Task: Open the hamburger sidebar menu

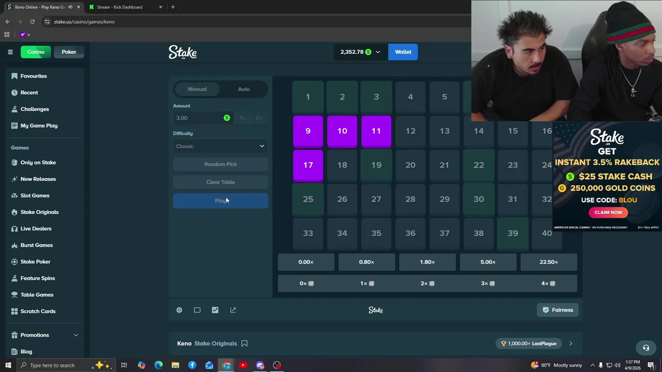Action: pyautogui.click(x=10, y=52)
